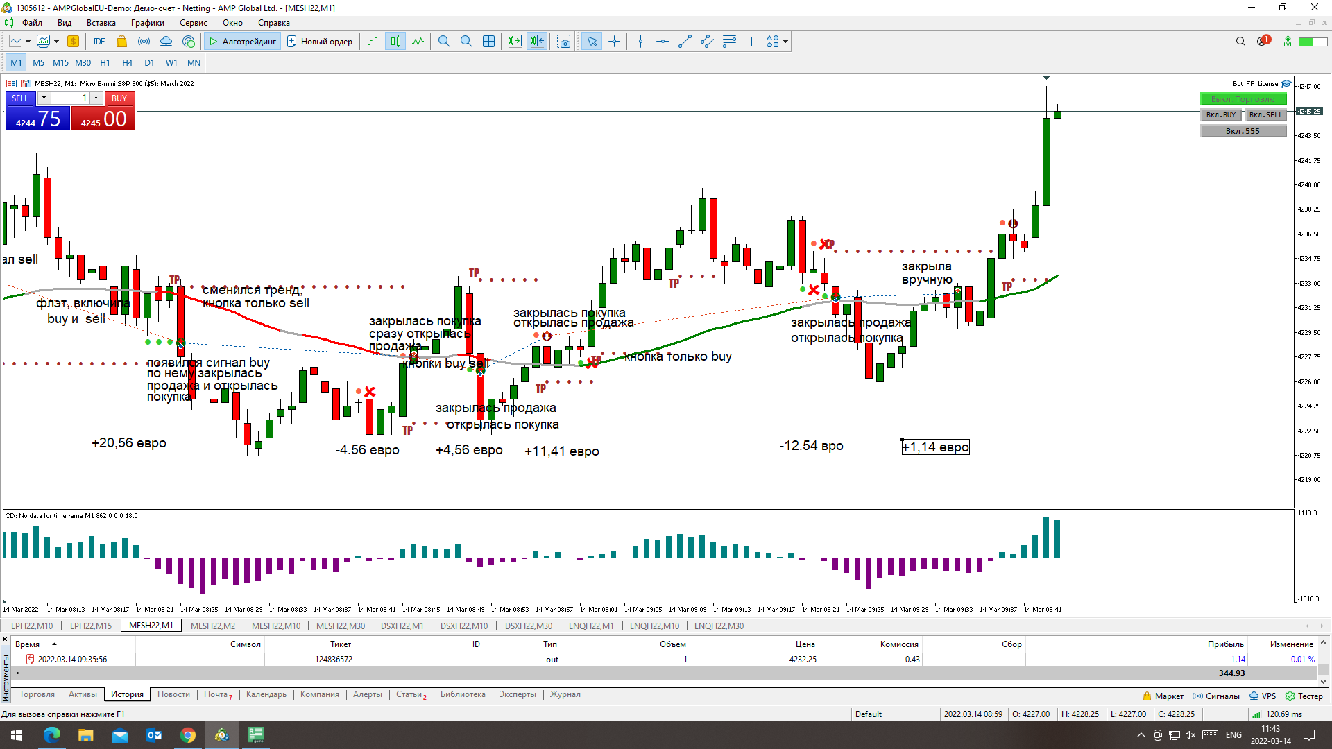Image resolution: width=1332 pixels, height=749 pixels.
Task: Click the Новый ордер button
Action: [x=320, y=42]
